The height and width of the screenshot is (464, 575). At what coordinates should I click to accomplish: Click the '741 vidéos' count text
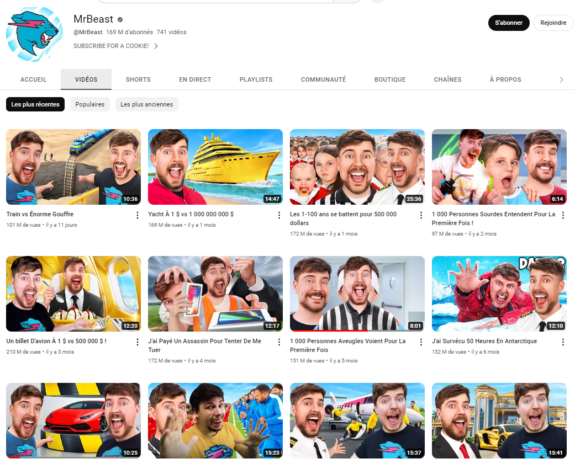click(172, 32)
